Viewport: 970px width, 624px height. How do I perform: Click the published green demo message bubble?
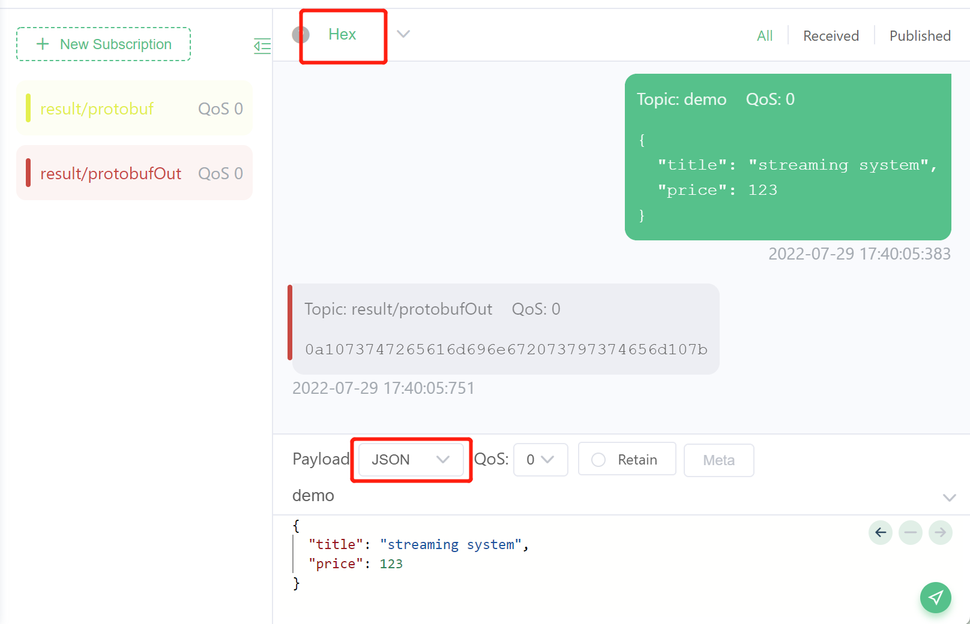point(788,157)
